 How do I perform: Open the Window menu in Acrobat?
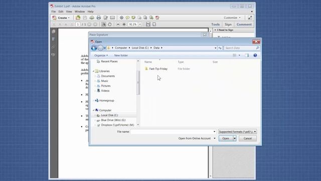[80, 12]
